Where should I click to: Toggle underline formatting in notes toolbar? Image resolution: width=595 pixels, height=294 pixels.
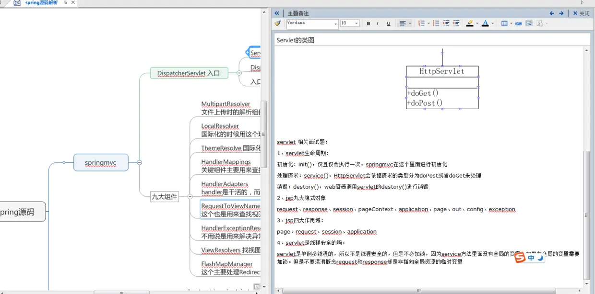(388, 23)
